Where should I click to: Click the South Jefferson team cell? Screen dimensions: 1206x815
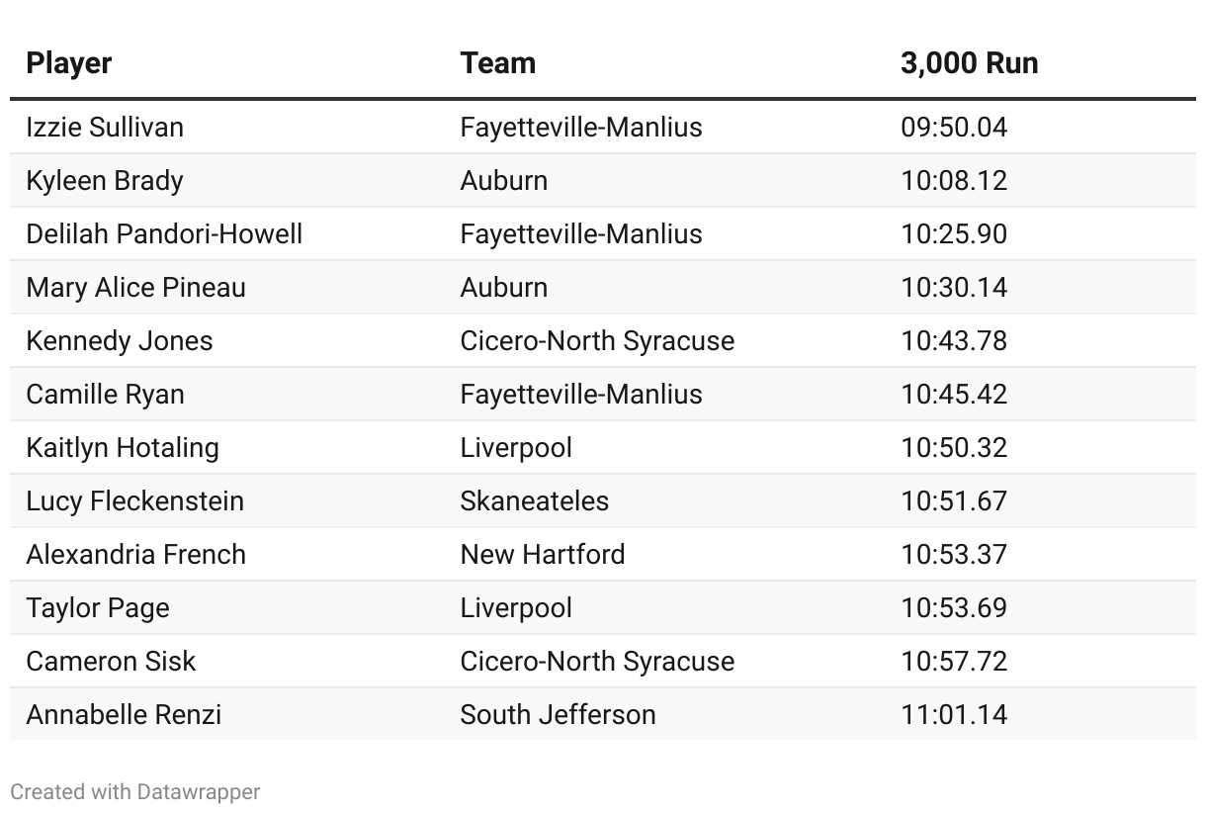[x=559, y=715]
